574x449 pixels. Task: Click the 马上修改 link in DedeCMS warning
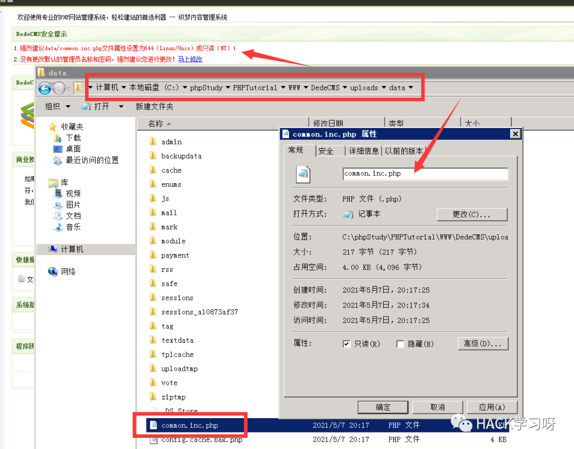tap(190, 59)
